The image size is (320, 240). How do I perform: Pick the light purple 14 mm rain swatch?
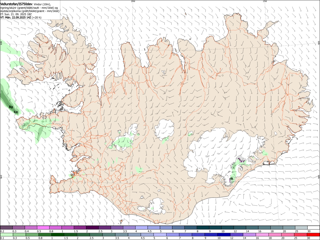click(249, 234)
